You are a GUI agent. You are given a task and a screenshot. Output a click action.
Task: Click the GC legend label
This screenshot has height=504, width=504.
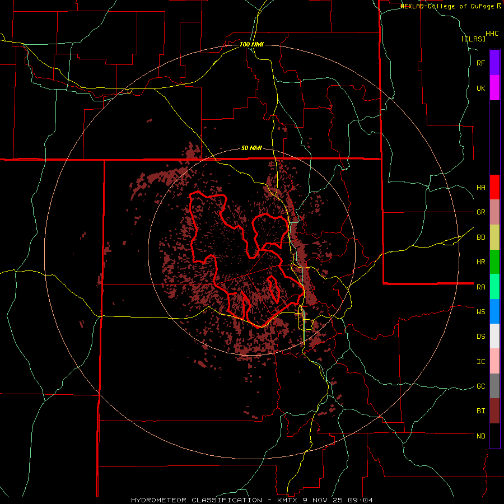(x=480, y=386)
